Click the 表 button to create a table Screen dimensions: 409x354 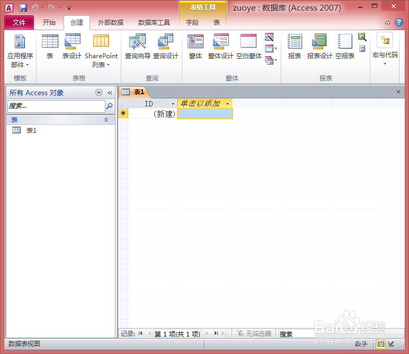[x=50, y=47]
